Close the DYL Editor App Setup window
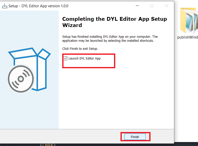Image resolution: width=198 pixels, height=146 pixels. (x=166, y=6)
